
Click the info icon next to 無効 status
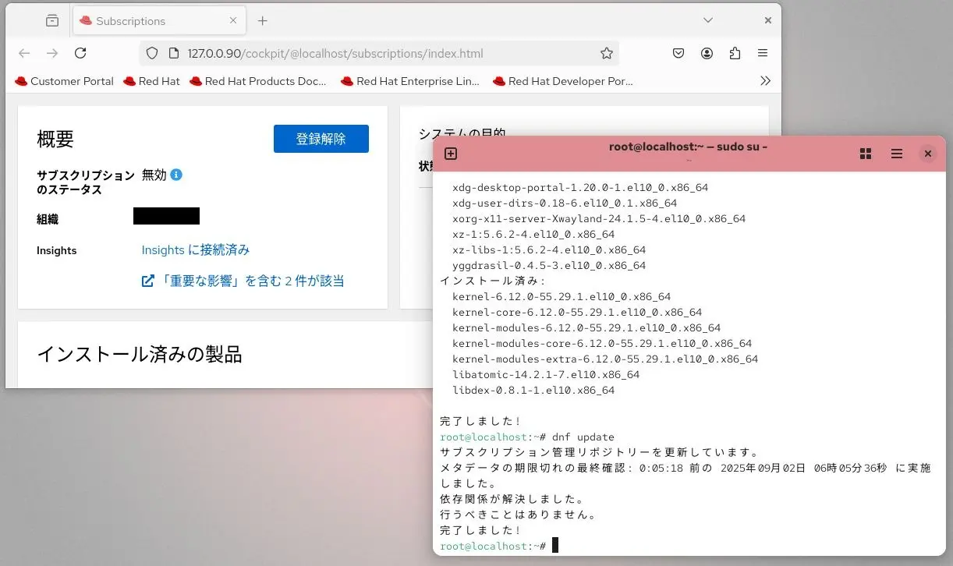tap(177, 175)
